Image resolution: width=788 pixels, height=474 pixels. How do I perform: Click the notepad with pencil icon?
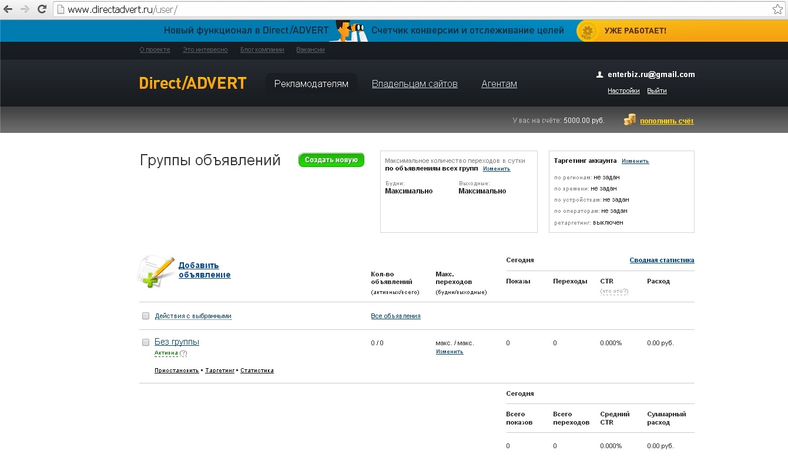155,271
